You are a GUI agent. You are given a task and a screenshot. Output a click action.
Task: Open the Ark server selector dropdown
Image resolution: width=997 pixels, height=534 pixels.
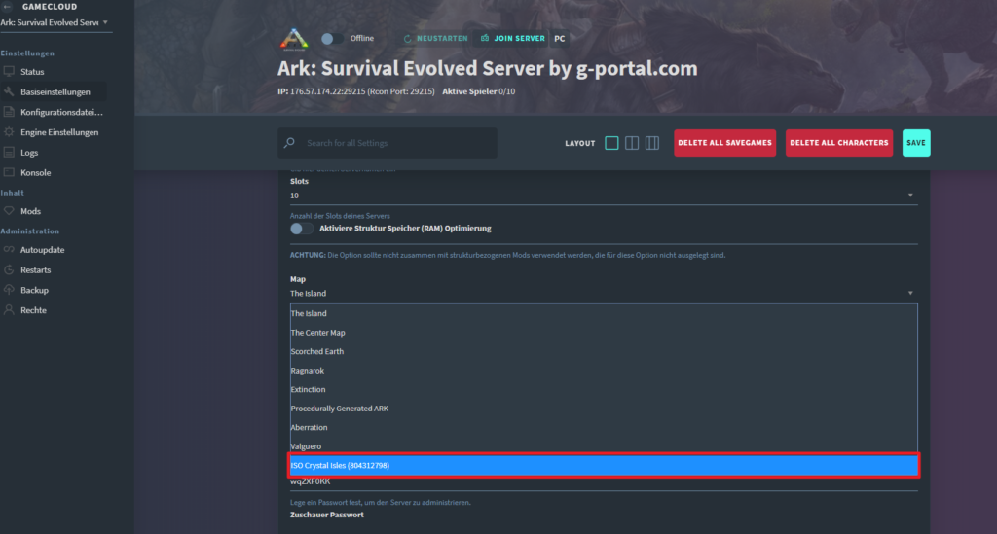point(55,23)
